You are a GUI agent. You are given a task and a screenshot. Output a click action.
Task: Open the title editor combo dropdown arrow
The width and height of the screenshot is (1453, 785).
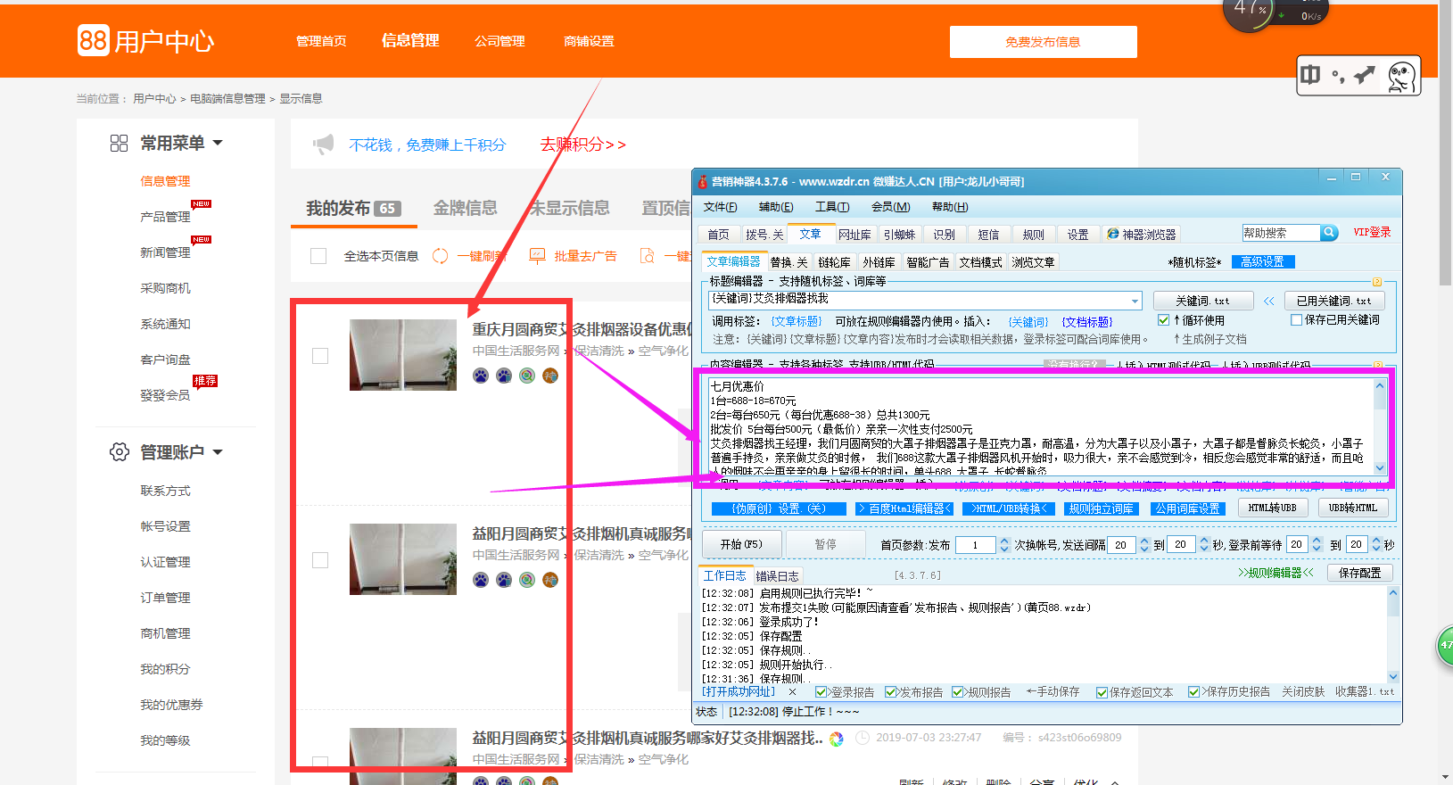click(x=1135, y=301)
